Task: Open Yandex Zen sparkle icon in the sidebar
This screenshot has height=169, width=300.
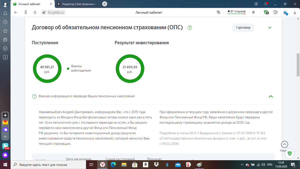Action: [x=5, y=115]
